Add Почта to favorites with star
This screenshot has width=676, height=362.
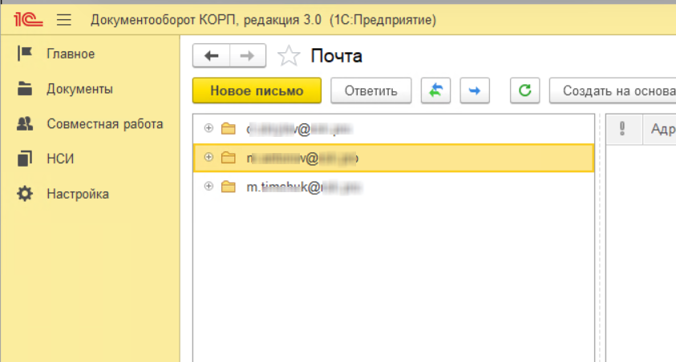pos(288,56)
